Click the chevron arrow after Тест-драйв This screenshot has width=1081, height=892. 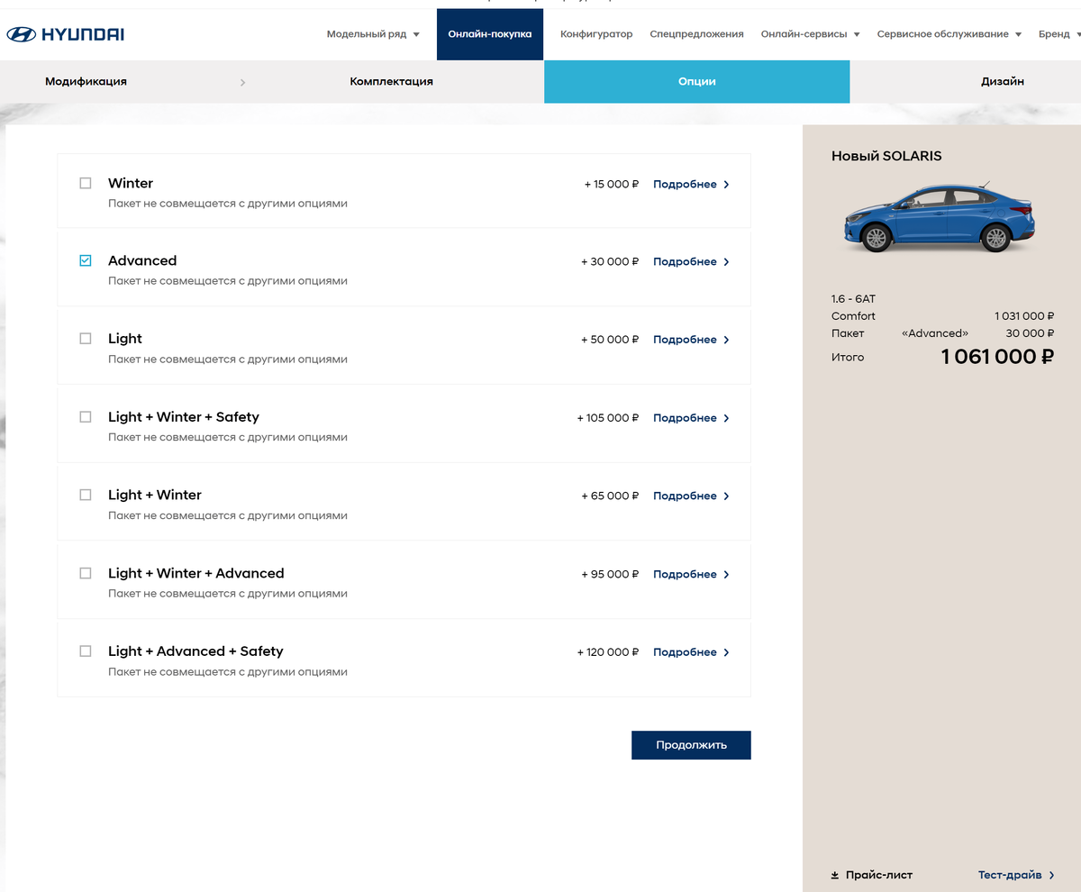pyautogui.click(x=1051, y=875)
